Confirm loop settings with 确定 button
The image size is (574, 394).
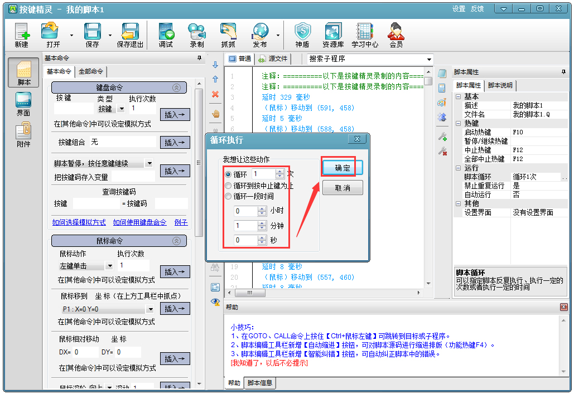[341, 167]
